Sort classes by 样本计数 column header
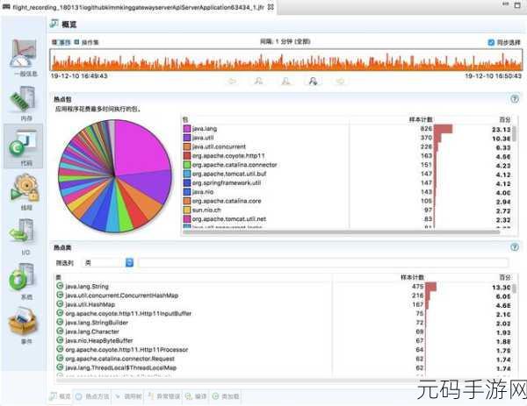 coord(412,277)
